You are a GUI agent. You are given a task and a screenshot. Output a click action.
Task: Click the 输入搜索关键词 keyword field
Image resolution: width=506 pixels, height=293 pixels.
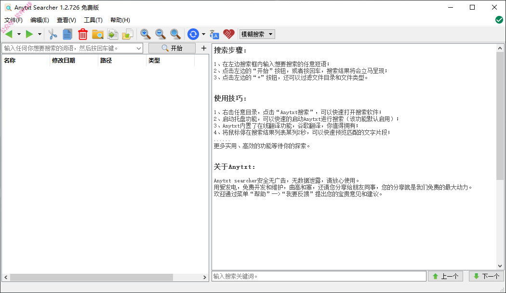pyautogui.click(x=319, y=276)
